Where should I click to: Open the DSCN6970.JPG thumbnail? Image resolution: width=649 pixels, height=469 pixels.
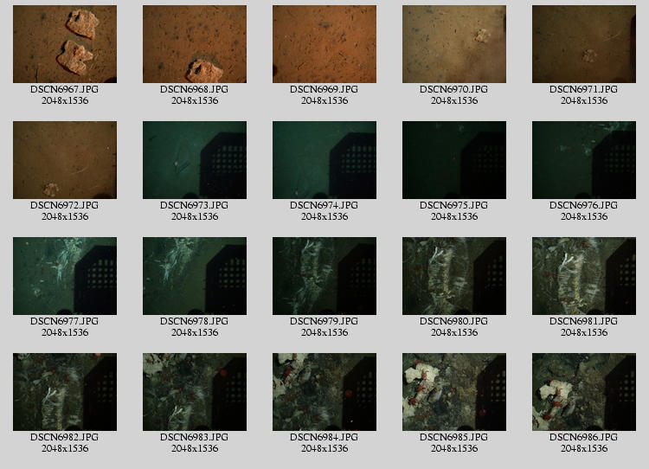coord(454,44)
